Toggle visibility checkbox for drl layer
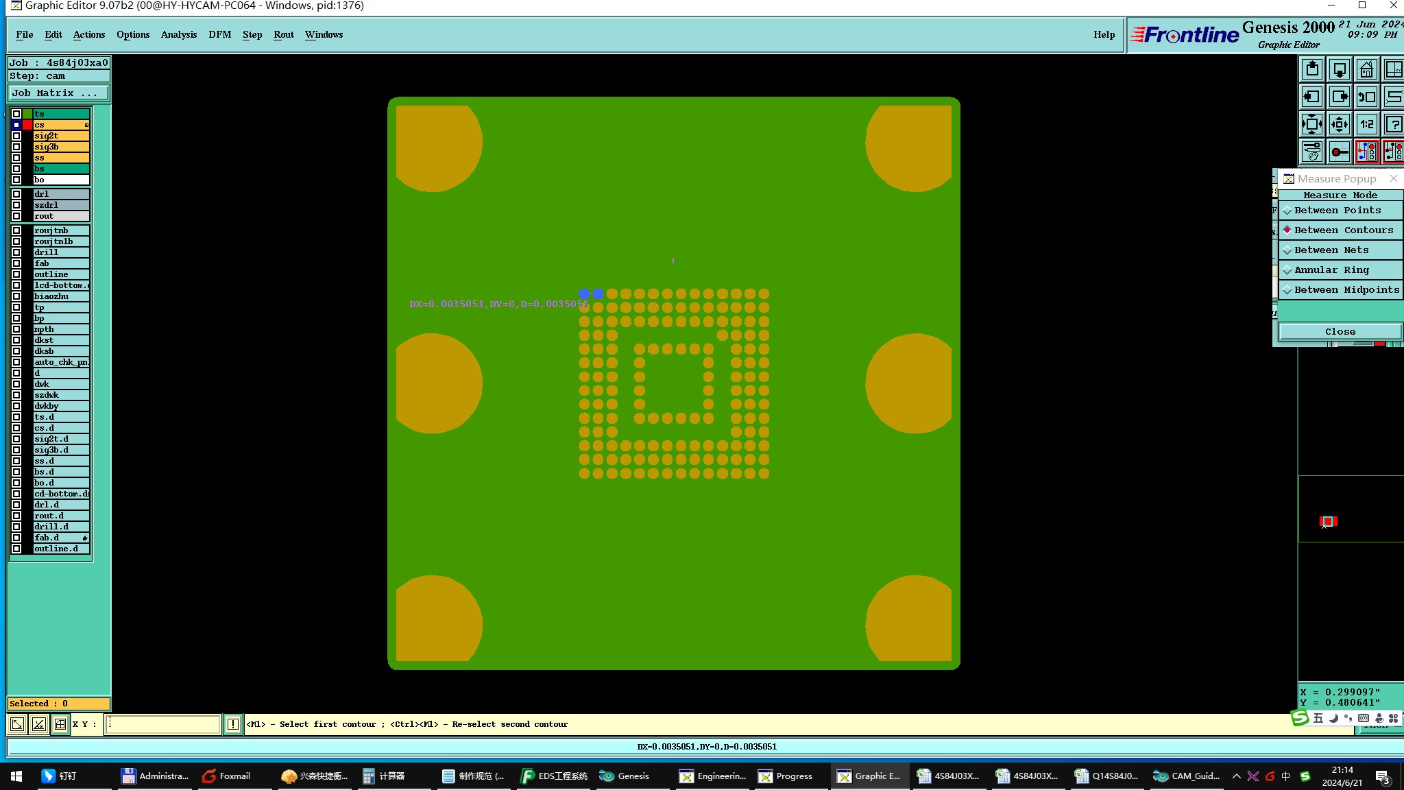Screen dimensions: 1404x790 [x=16, y=194]
